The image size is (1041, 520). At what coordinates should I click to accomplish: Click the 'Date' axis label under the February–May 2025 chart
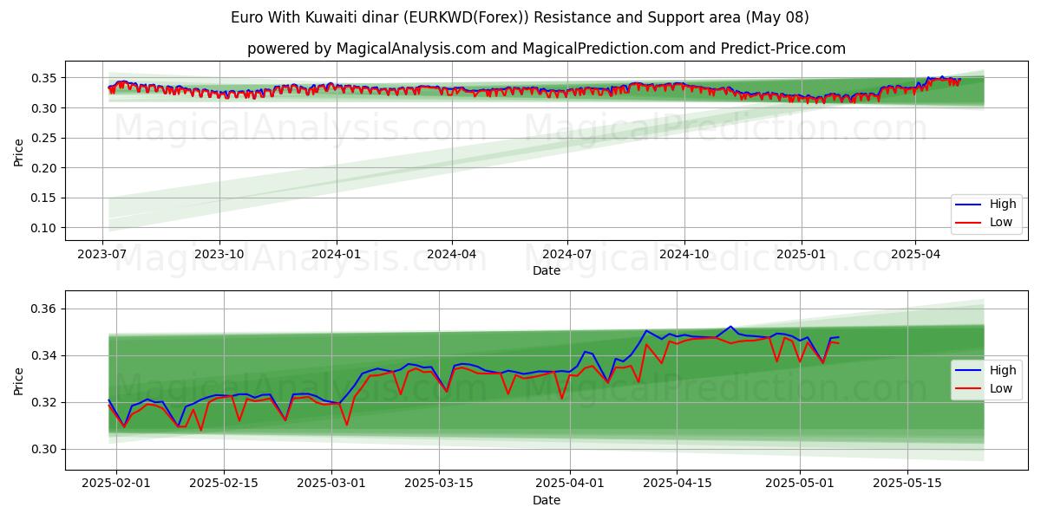point(547,500)
